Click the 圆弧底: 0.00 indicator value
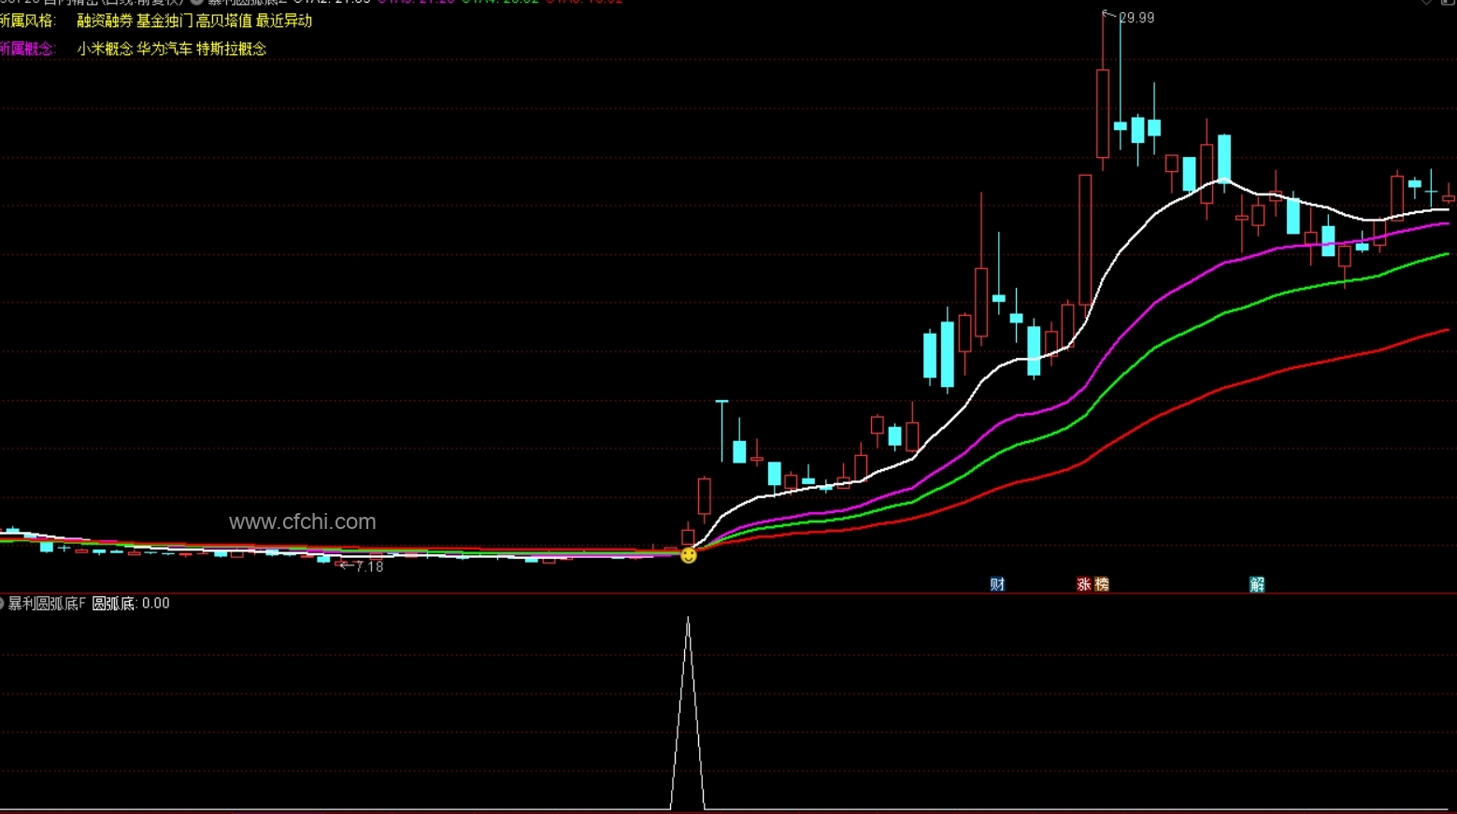1457x814 pixels. [x=131, y=604]
